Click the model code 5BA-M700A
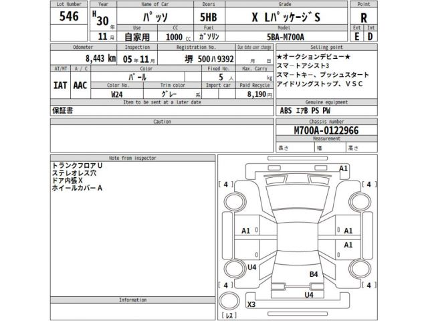Screen dimensions: 428x321 click(x=286, y=37)
